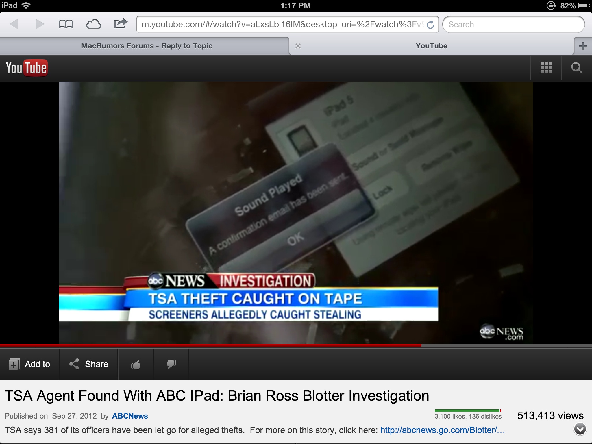Image resolution: width=592 pixels, height=444 pixels.
Task: Dislike the video with thumbs down
Action: pyautogui.click(x=171, y=364)
